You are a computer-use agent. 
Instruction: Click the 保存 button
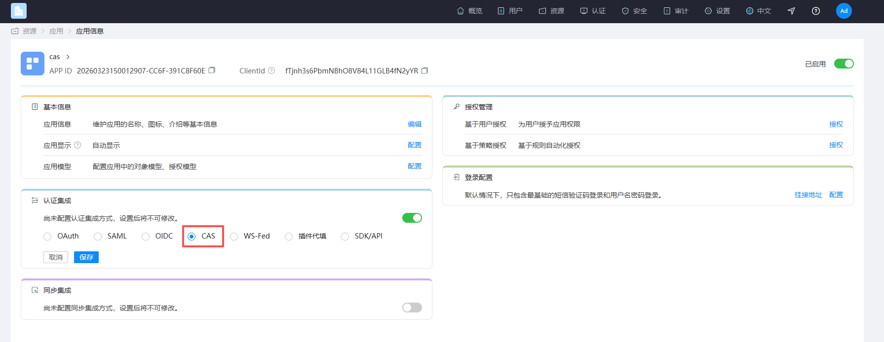[x=86, y=257]
